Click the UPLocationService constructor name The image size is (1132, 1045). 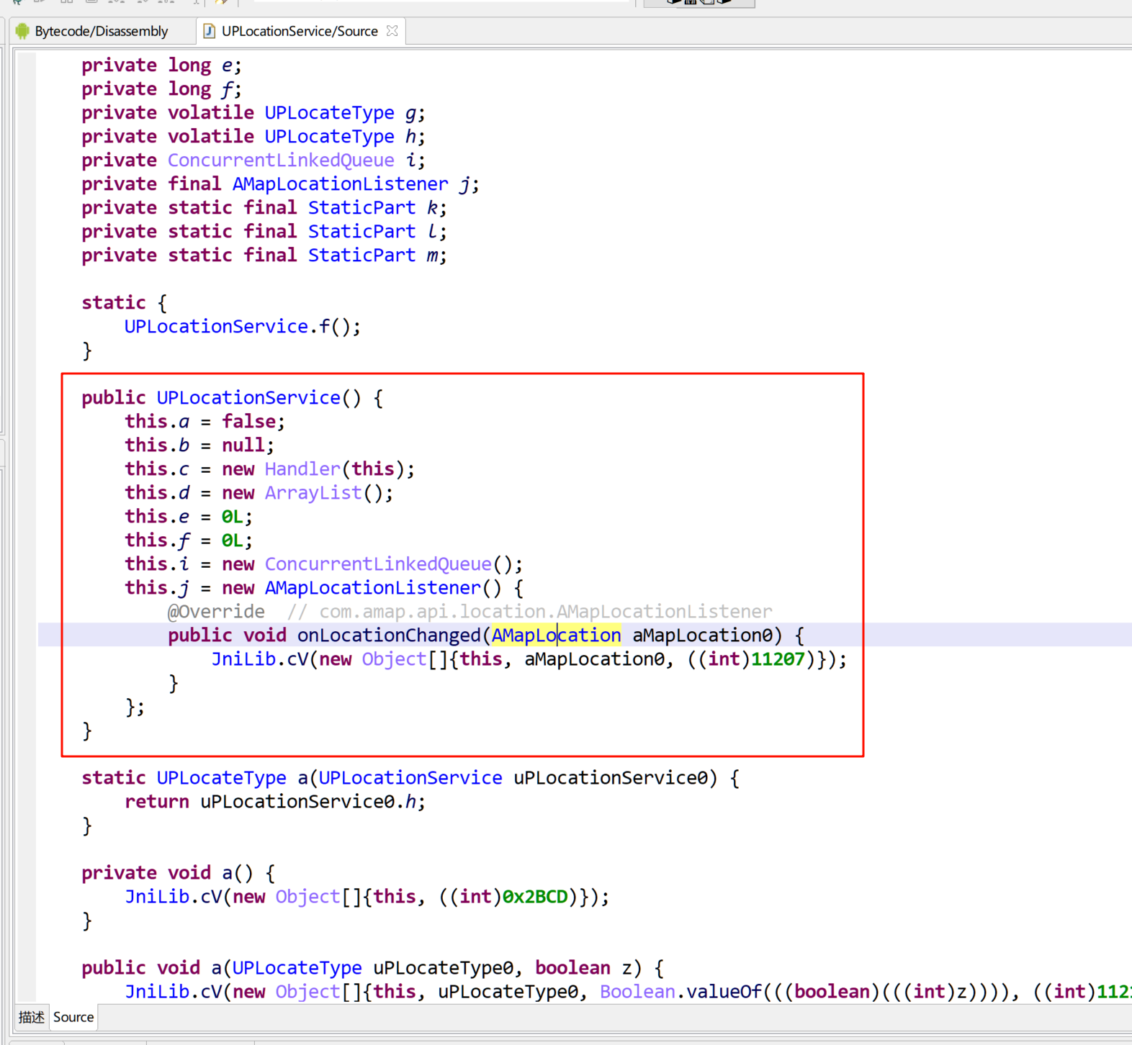point(248,398)
